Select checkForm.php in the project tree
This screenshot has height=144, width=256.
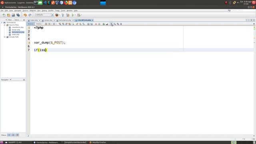point(18,27)
